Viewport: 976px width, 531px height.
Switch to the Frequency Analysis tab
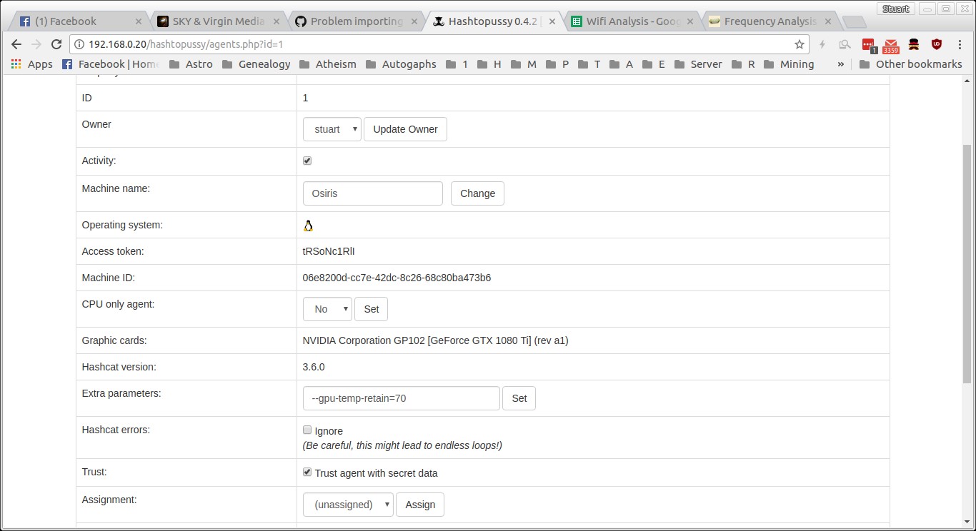coord(765,21)
